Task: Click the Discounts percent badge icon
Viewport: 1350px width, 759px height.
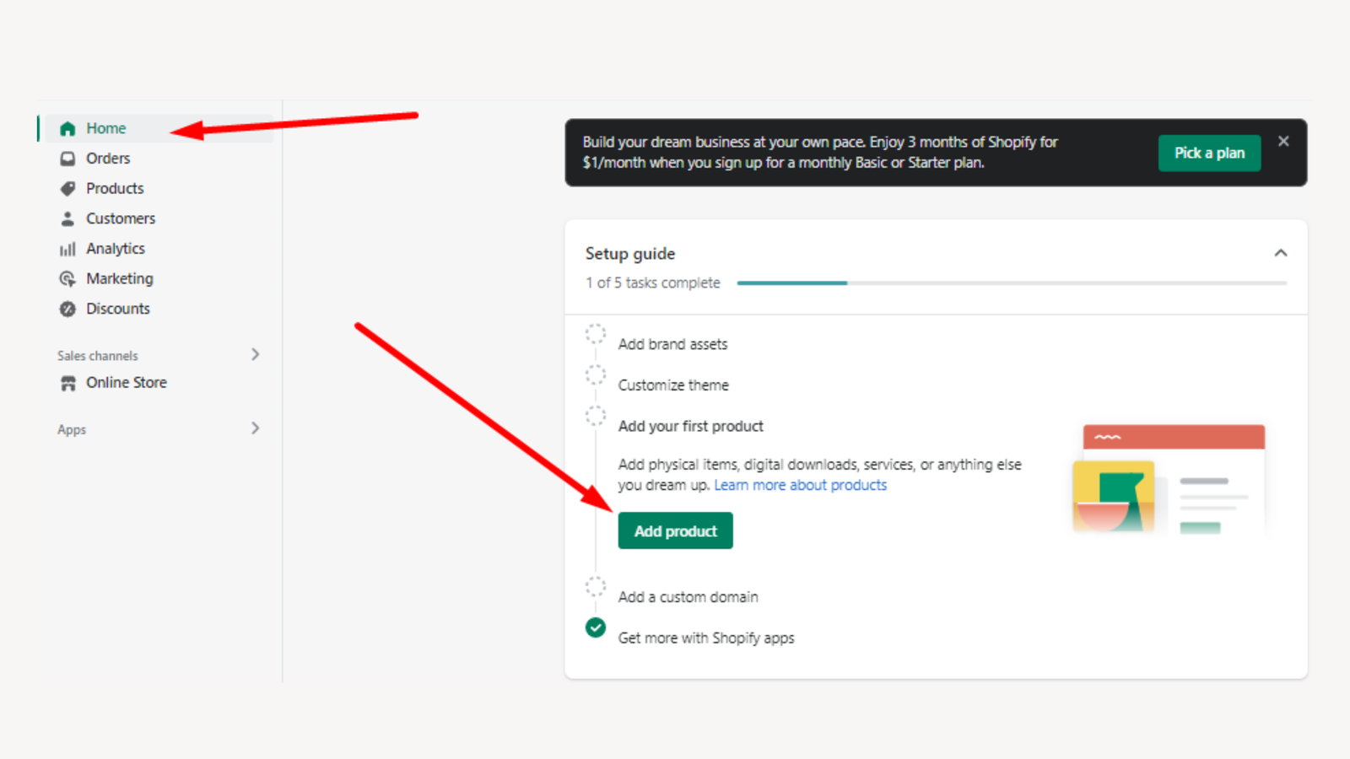Action: (67, 310)
